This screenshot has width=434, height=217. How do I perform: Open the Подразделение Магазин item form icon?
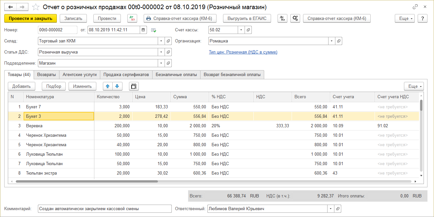tap(169, 63)
